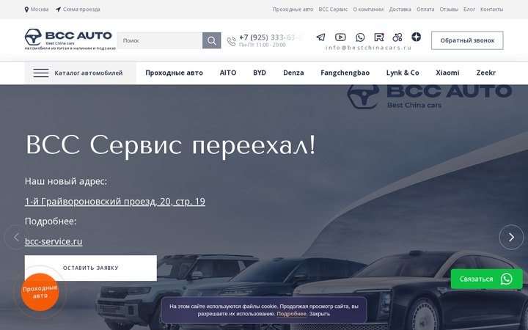Screen dimensions: 528x330
Task: Open the Отзывы link
Action: click(x=449, y=10)
